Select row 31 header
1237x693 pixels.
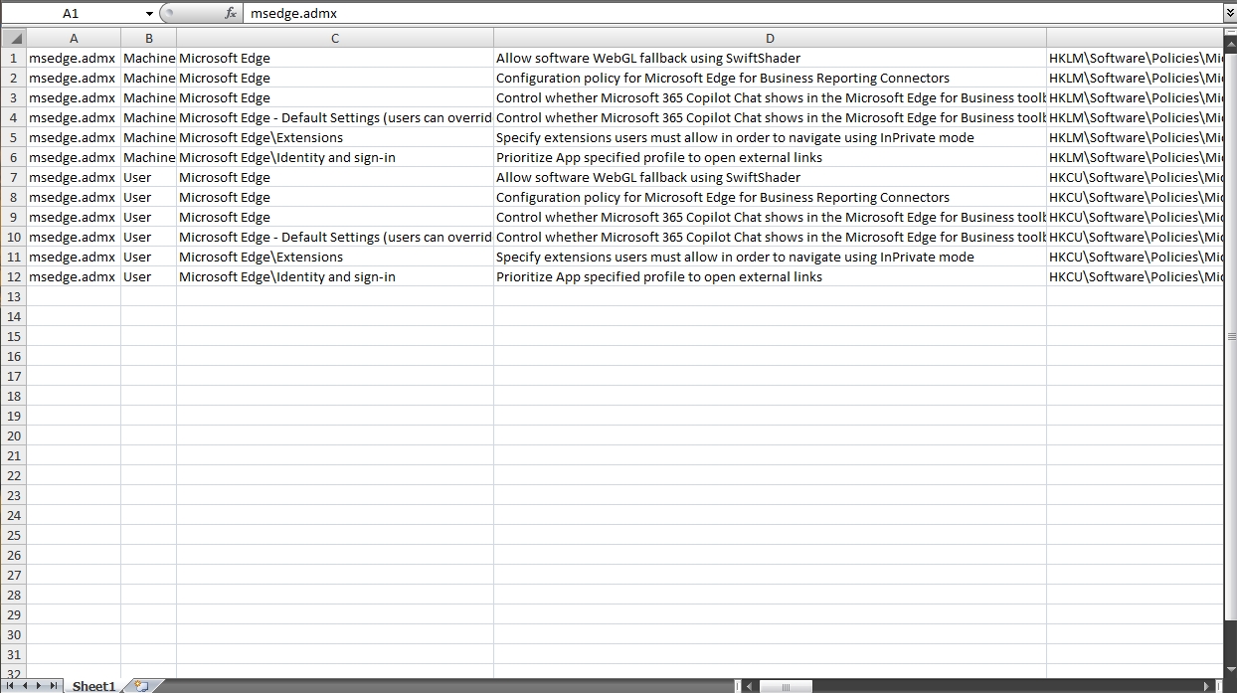[13, 654]
